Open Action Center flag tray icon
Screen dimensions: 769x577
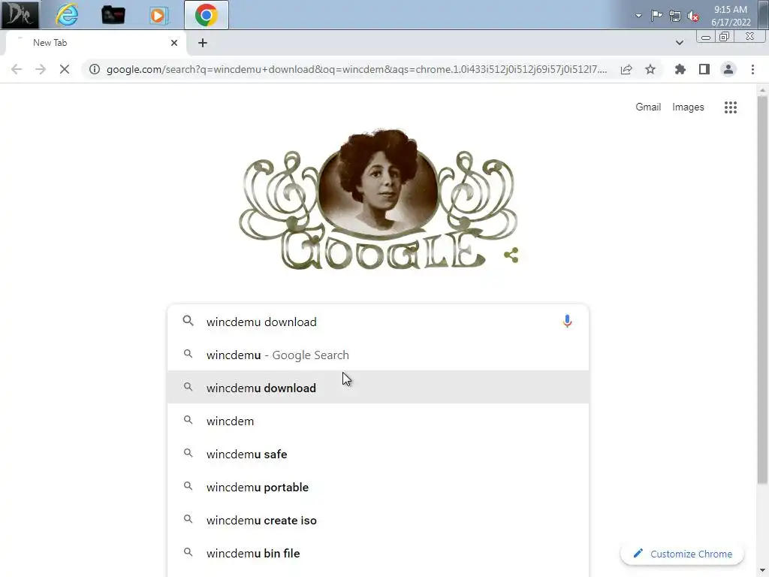(656, 16)
